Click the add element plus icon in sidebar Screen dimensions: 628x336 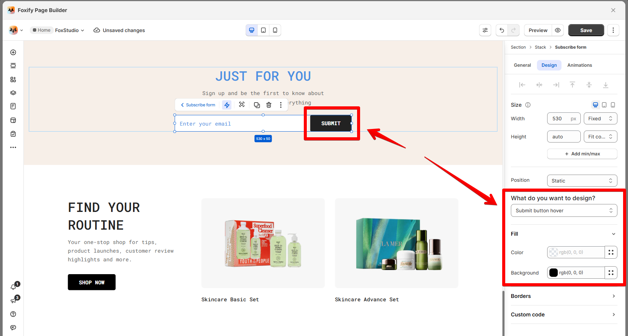click(x=13, y=52)
